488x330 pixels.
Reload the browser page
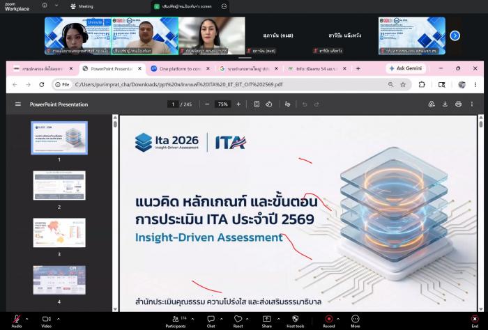[x=42, y=84]
